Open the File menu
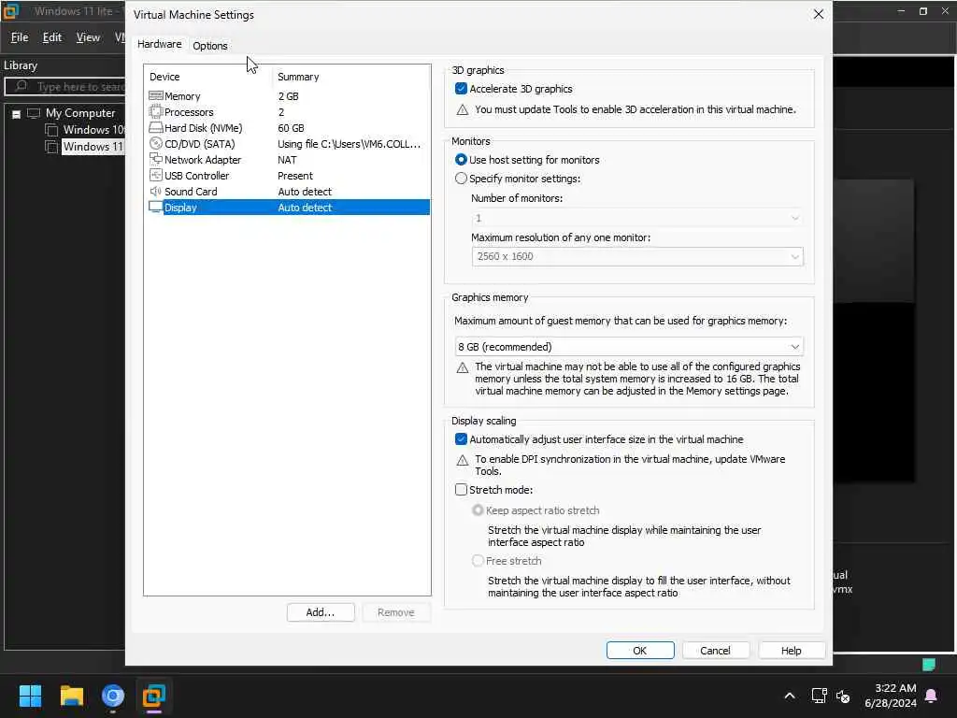This screenshot has width=957, height=718. (20, 37)
